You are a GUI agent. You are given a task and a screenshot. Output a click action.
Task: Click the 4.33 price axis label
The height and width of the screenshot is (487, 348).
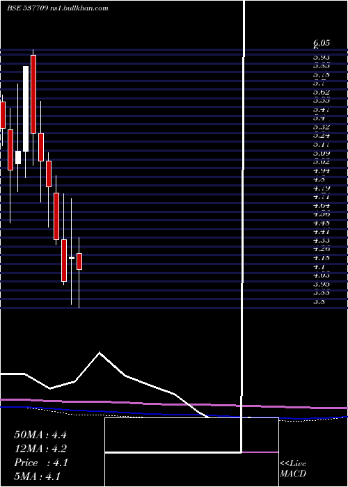pos(322,241)
